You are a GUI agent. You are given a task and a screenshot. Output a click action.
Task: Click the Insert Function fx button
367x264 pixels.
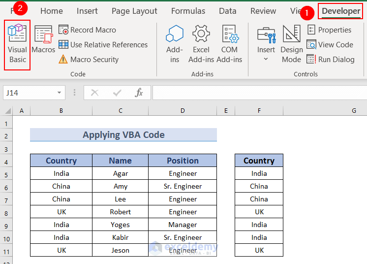[139, 93]
